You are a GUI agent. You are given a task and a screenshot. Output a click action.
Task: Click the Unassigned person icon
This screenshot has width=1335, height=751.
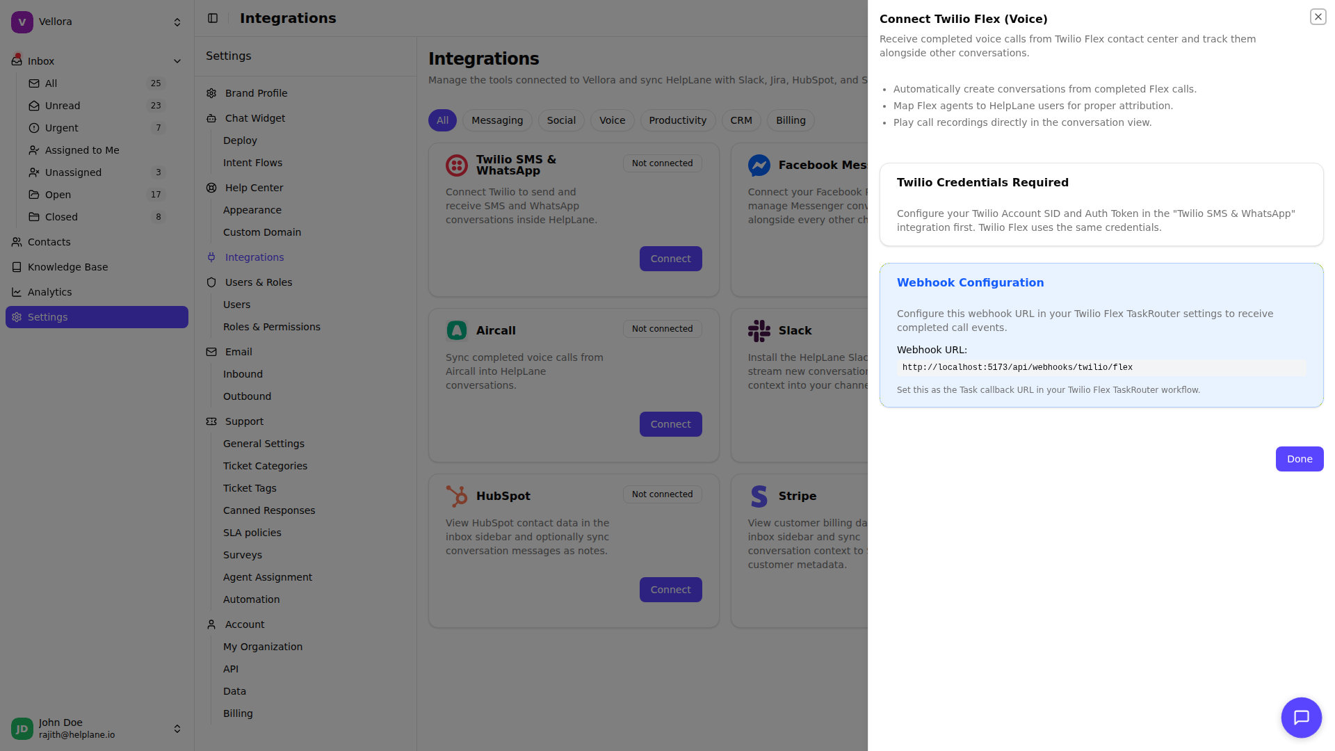click(34, 172)
